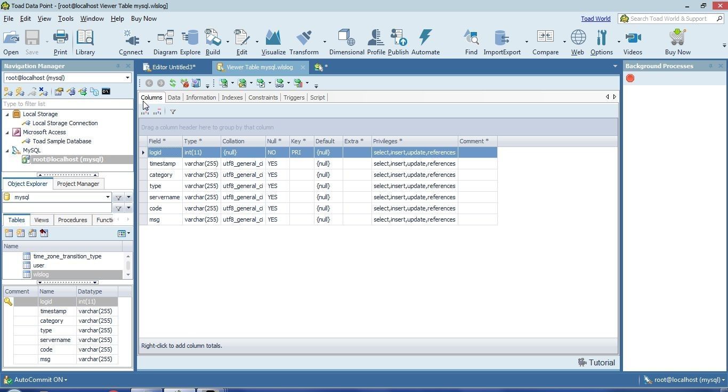Collapse the Microsoft Access tree node

coord(7,132)
